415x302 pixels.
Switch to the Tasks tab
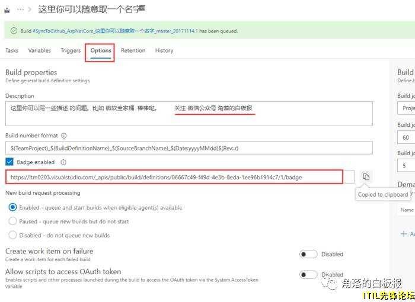tap(12, 50)
